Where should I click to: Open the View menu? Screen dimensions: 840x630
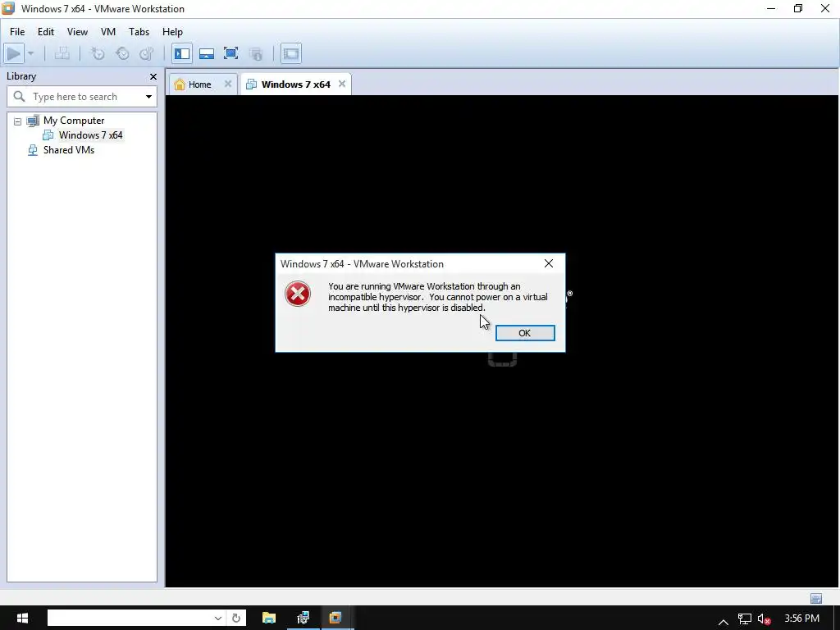(77, 32)
